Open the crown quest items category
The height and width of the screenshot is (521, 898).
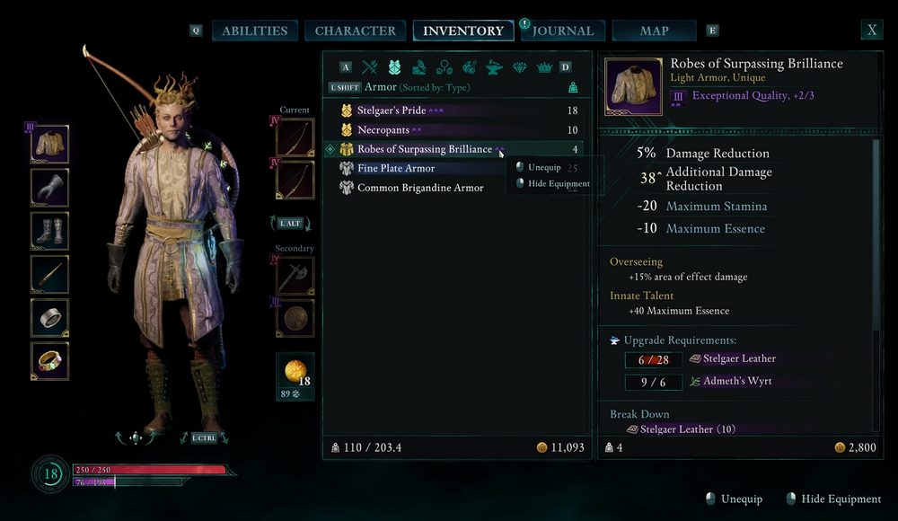click(x=544, y=67)
